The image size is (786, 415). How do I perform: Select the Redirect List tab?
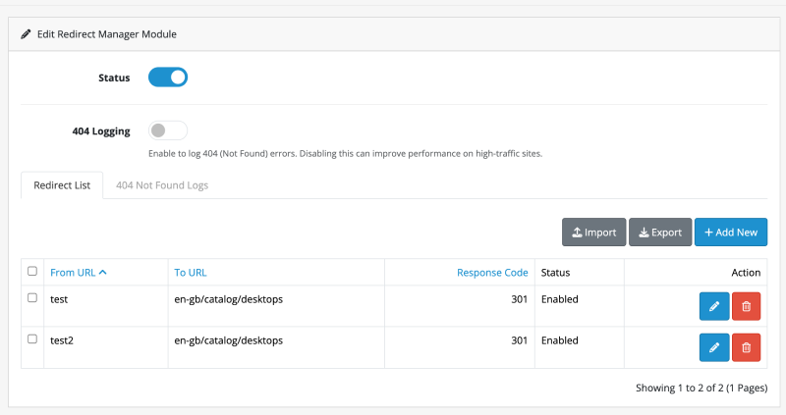(x=62, y=184)
